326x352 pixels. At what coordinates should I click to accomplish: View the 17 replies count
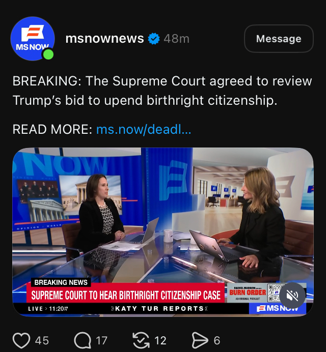tap(102, 340)
